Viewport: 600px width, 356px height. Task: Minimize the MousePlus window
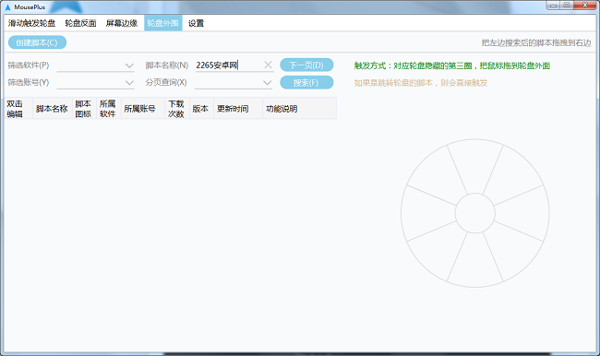tap(553, 6)
